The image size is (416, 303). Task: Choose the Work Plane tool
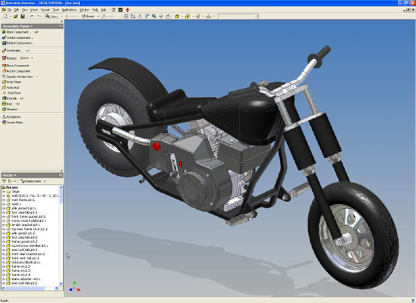13,82
